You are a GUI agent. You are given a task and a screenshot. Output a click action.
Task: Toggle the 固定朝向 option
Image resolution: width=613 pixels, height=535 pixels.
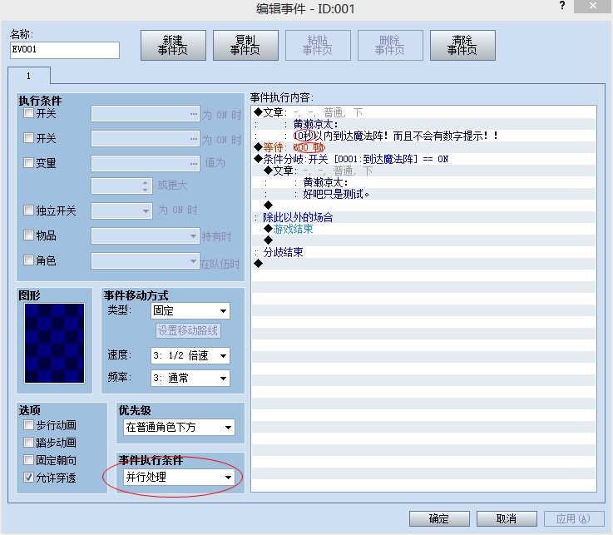28,459
